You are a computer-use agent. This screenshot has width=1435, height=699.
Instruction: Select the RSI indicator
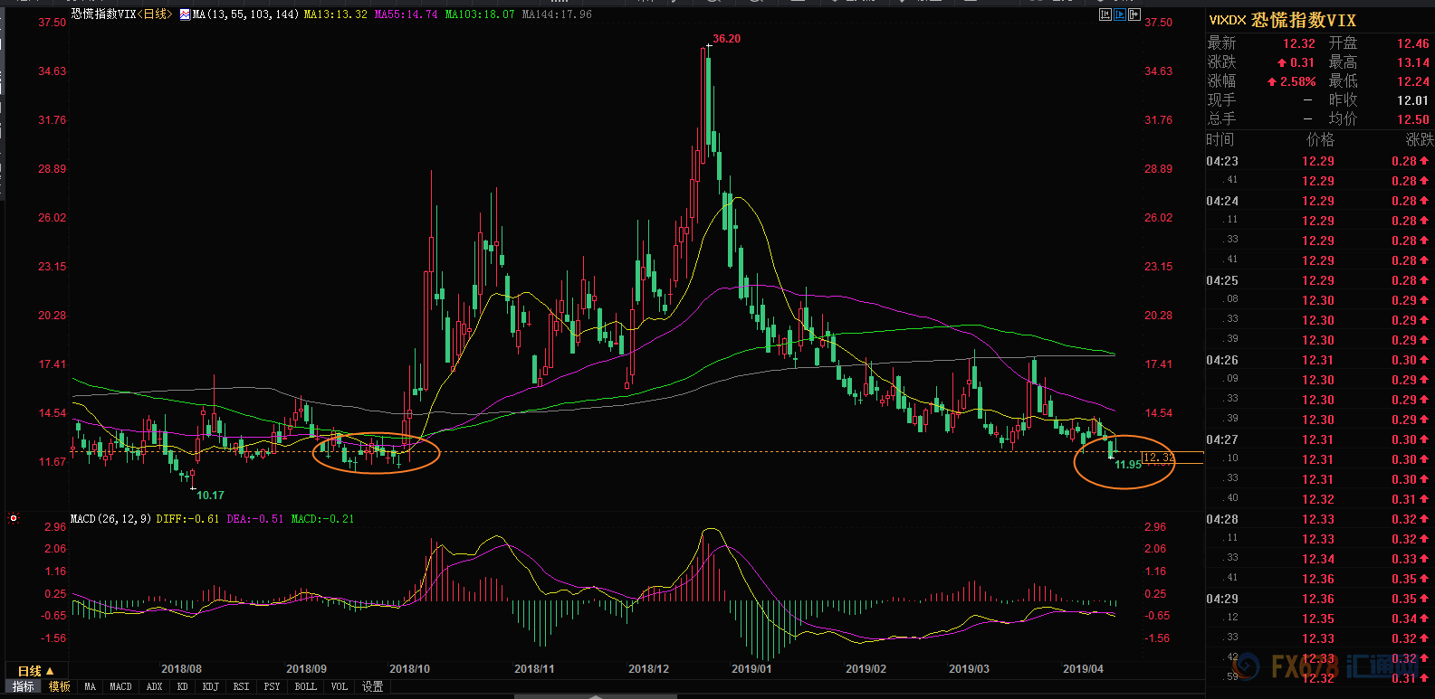tap(241, 687)
